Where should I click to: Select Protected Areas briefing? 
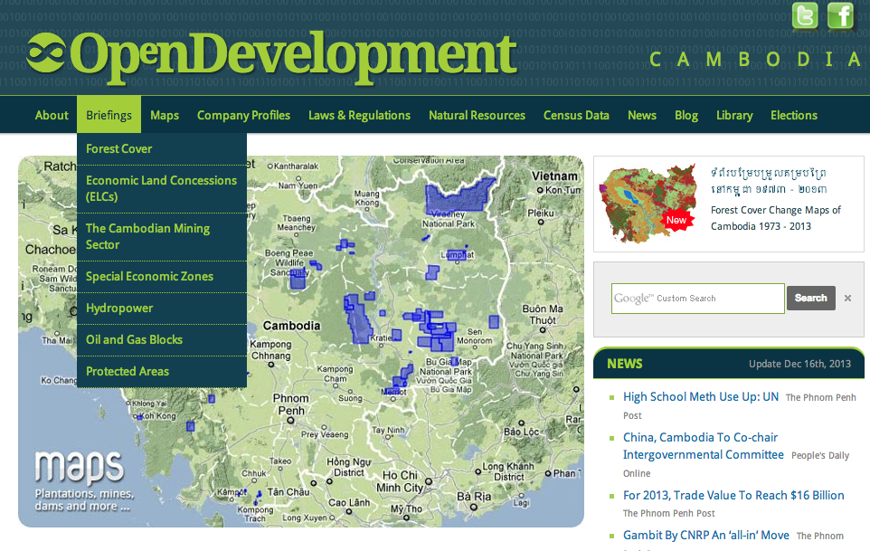tap(162, 371)
